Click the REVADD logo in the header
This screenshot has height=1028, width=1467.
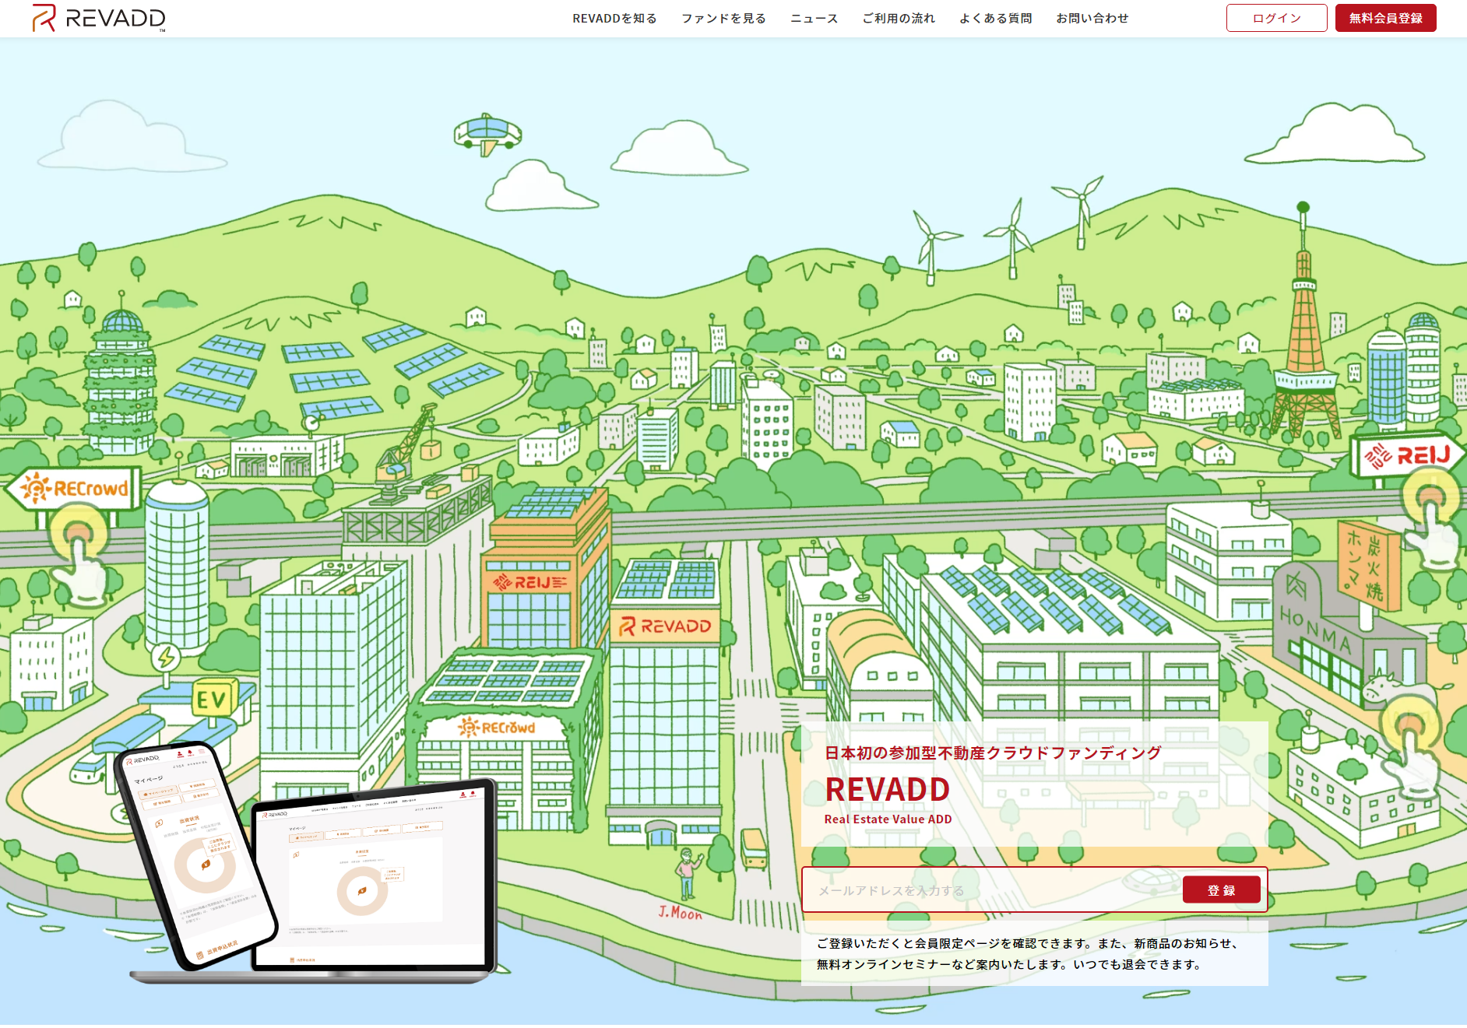(99, 18)
